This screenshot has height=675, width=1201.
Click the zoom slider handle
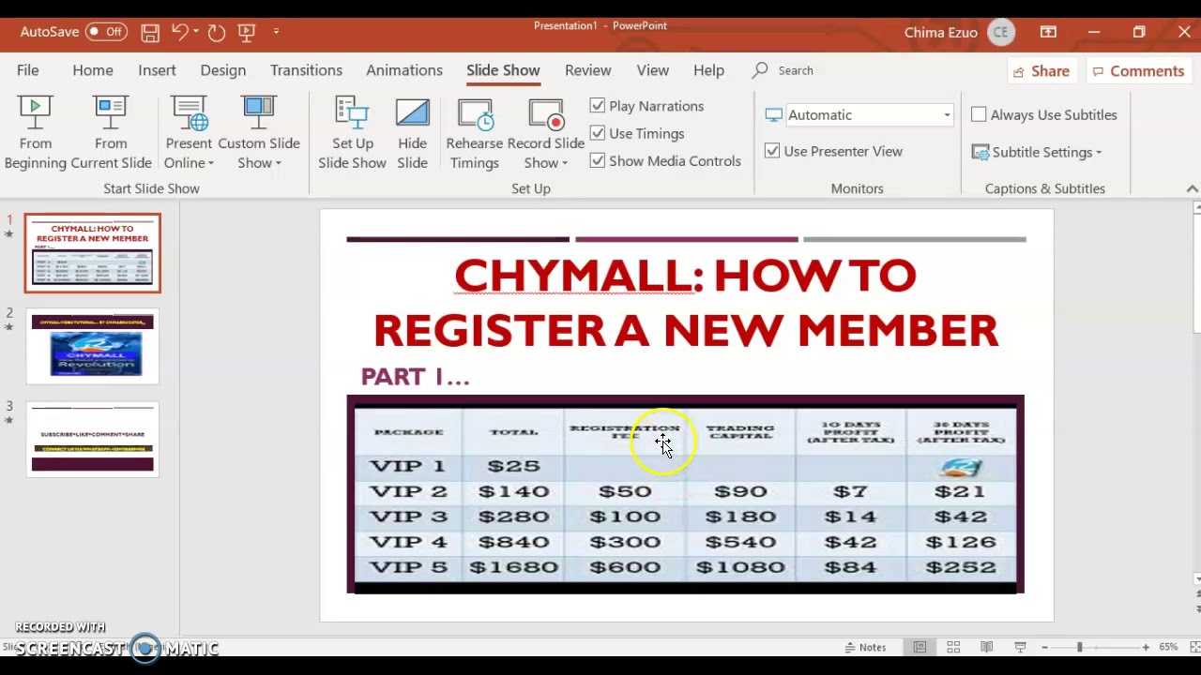(x=1079, y=647)
